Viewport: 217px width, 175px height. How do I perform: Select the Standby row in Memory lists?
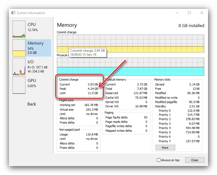click(x=177, y=106)
